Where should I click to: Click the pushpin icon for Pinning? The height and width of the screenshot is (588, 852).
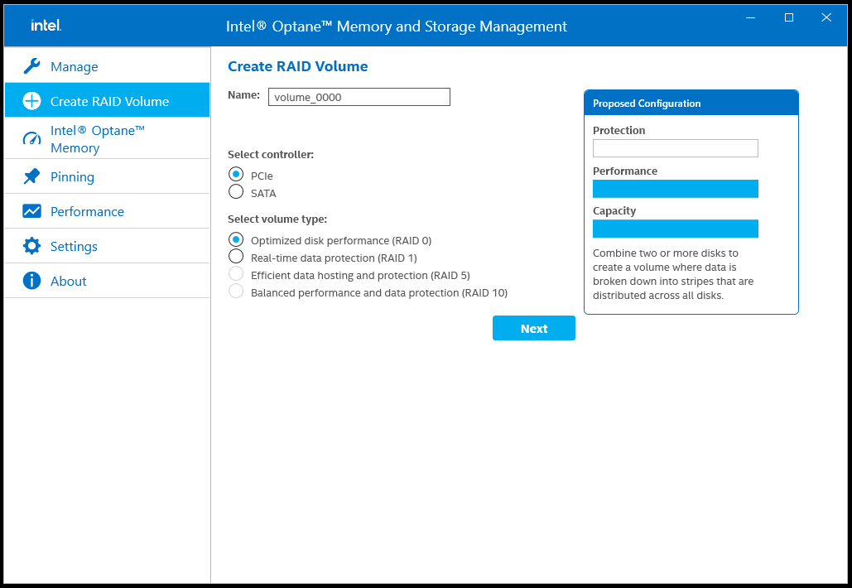click(31, 176)
